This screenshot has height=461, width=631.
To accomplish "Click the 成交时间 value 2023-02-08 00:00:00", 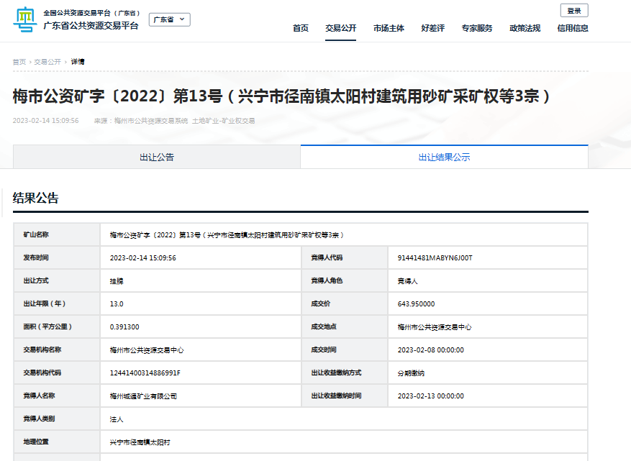I will (x=430, y=350).
